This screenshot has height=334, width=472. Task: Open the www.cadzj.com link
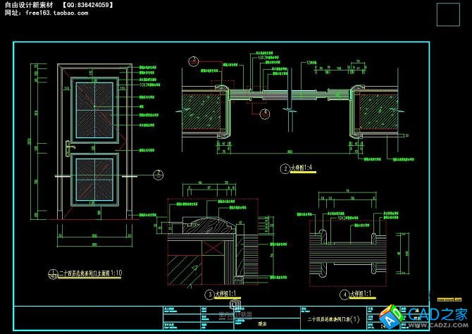pyautogui.click(x=445, y=326)
